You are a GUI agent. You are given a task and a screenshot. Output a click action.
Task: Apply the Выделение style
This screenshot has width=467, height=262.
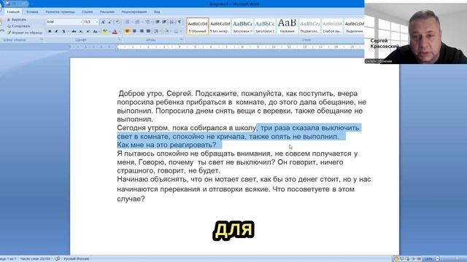click(354, 26)
